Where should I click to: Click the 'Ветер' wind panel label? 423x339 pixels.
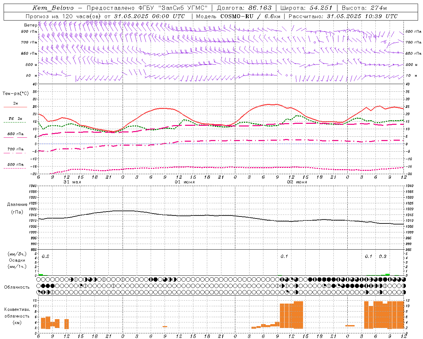click(31, 25)
